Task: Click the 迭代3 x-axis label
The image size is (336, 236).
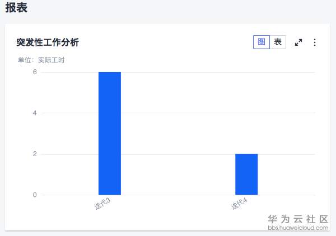Action: pyautogui.click(x=102, y=204)
